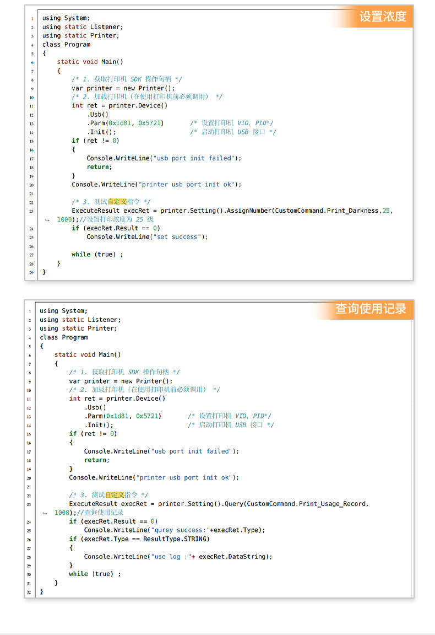435x635 pixels.
Task: Click execRet.DataString in second snippet
Action: (234, 557)
